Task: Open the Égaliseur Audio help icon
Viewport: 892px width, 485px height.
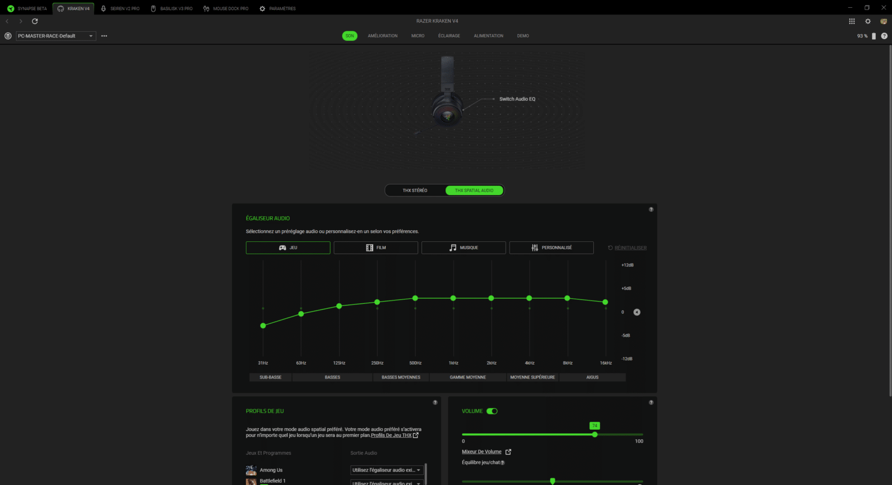Action: (x=651, y=210)
